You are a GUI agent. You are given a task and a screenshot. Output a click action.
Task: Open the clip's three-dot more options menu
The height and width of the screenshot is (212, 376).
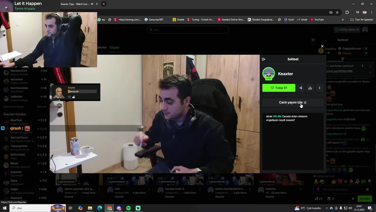[320, 88]
